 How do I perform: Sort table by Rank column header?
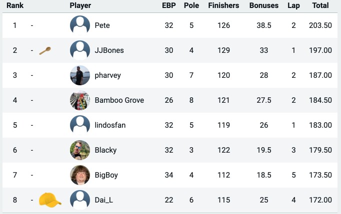15,5
